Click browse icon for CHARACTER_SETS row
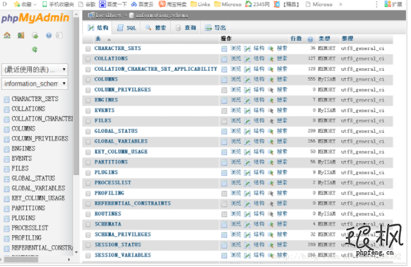 point(224,49)
